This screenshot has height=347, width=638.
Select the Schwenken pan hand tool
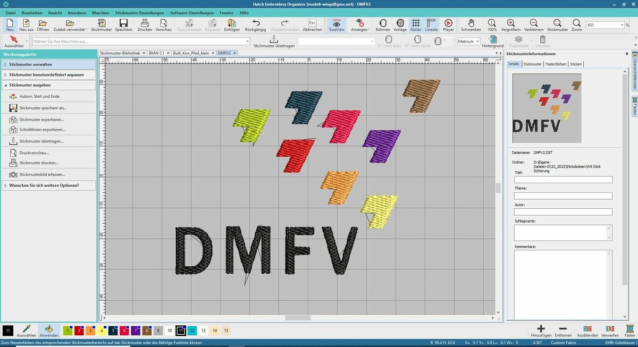(471, 25)
